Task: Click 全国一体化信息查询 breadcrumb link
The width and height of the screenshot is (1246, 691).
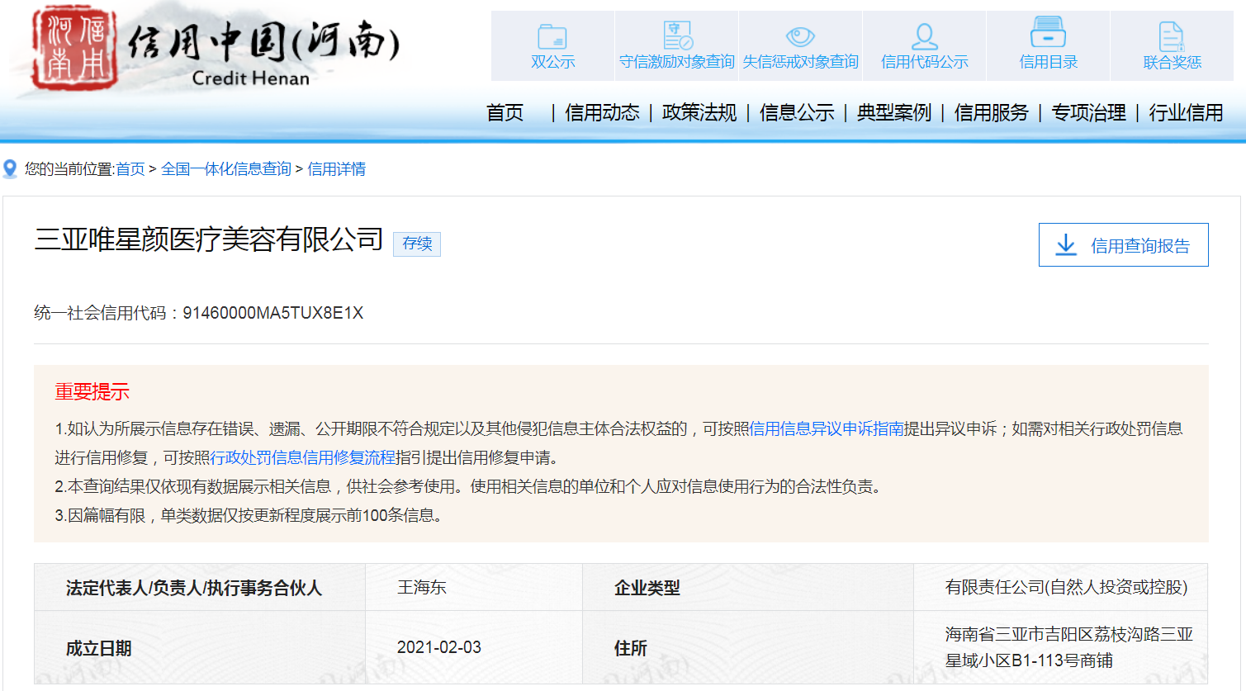Action: 226,169
